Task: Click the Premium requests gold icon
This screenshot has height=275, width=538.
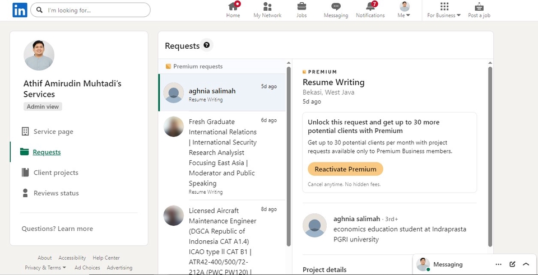Action: (168, 67)
